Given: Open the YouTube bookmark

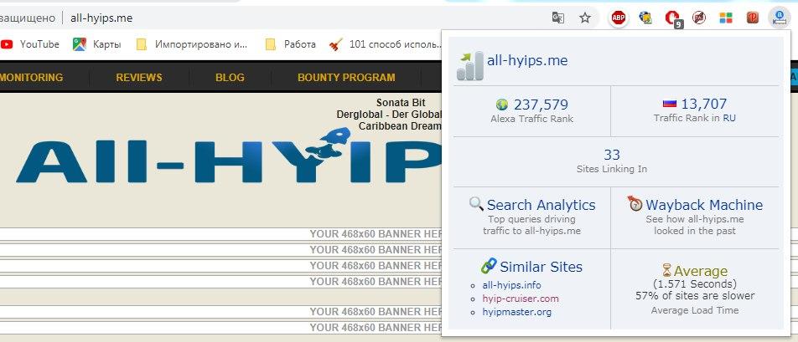Looking at the screenshot, I should coord(30,44).
